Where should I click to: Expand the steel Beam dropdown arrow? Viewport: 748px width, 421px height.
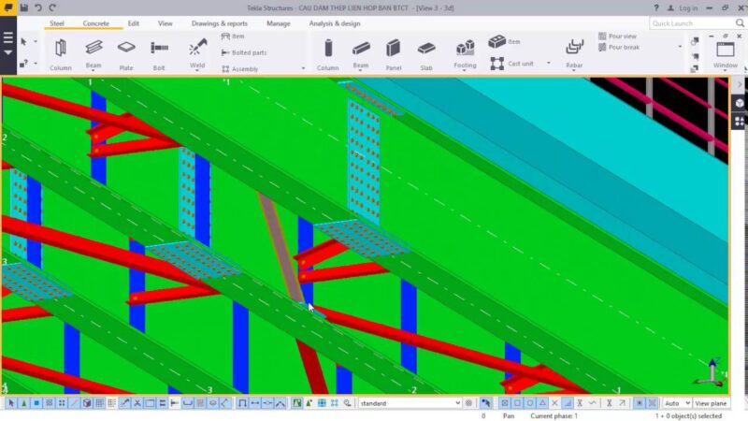coord(93,71)
